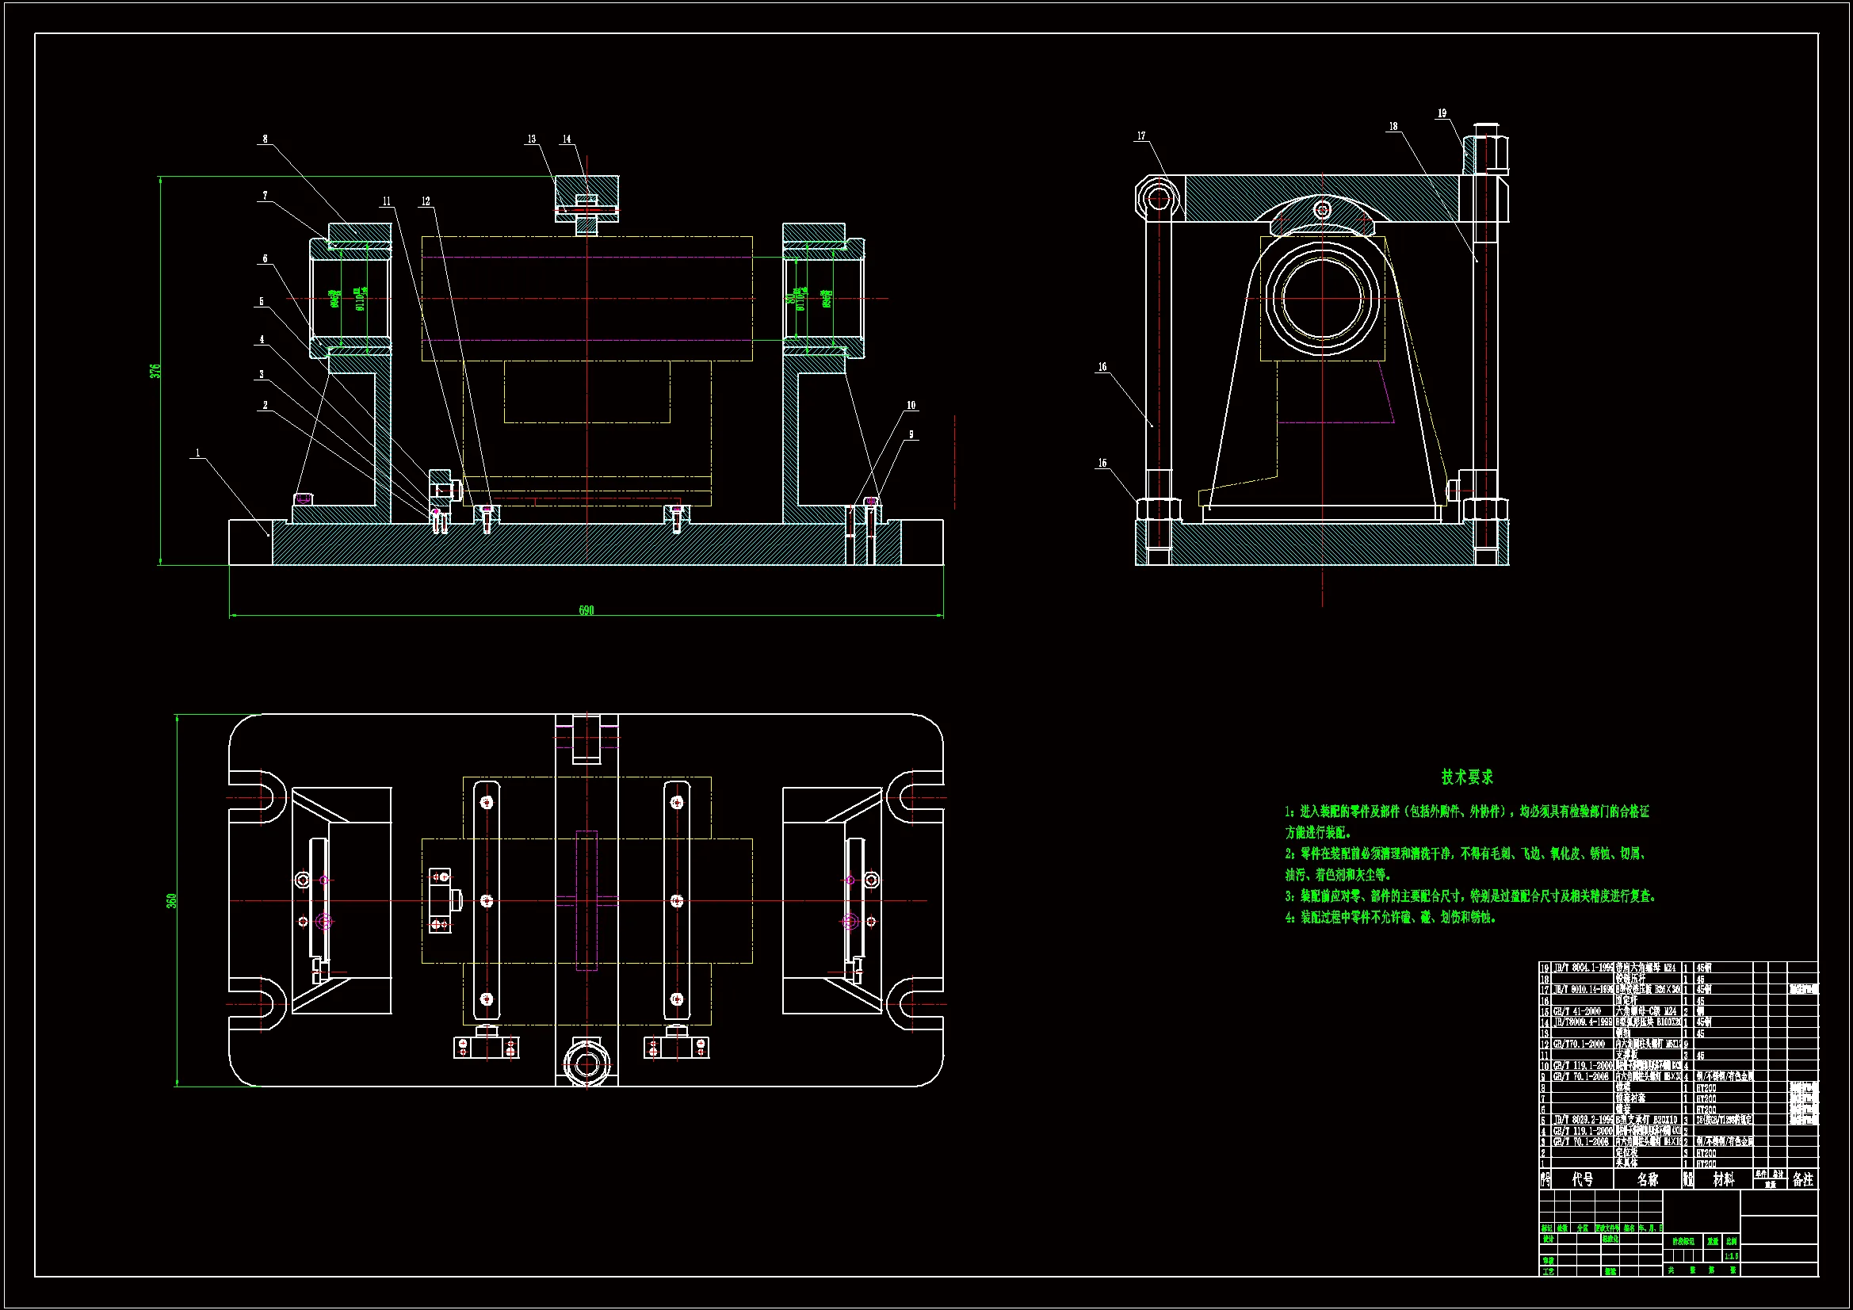Select part balloon number 17 in side view
The image size is (1853, 1310).
click(x=1141, y=136)
